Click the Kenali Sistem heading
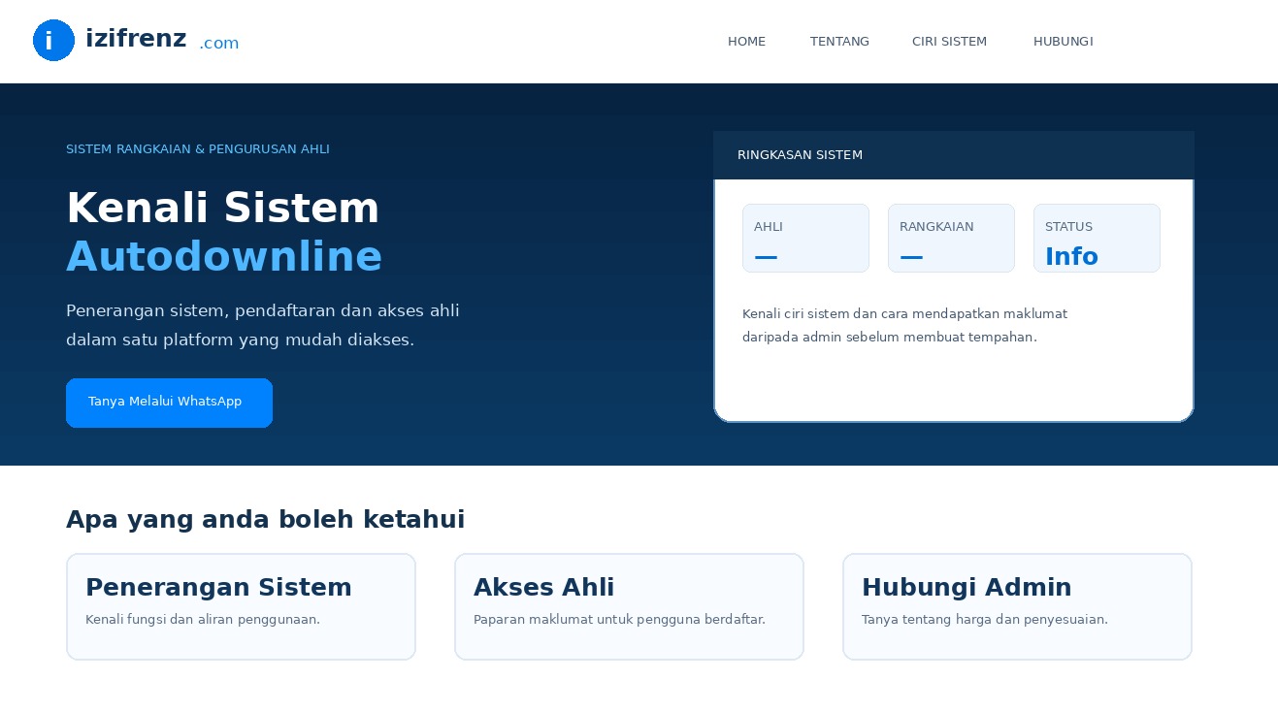Screen dimensions: 1278x712 point(223,209)
